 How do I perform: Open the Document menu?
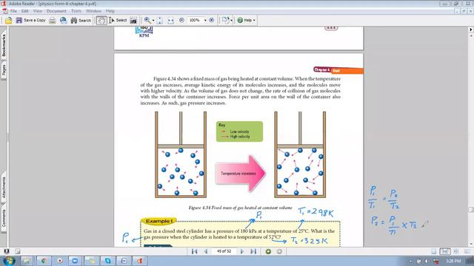click(56, 11)
